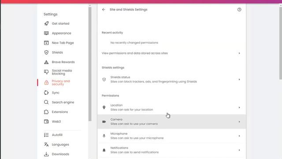Click the 'Settings' sidebar heading
The height and width of the screenshot is (159, 282).
(x=51, y=14)
